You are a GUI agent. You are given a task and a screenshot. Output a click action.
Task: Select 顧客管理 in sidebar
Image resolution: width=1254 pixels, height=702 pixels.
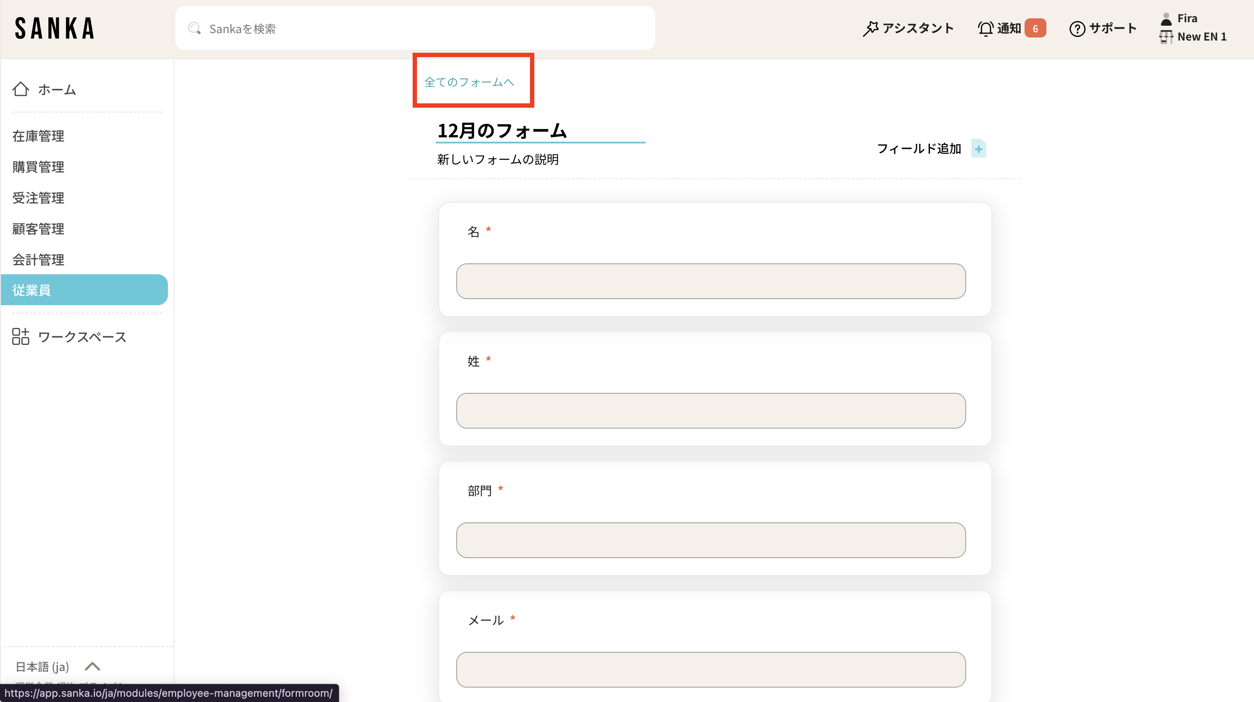pyautogui.click(x=38, y=228)
